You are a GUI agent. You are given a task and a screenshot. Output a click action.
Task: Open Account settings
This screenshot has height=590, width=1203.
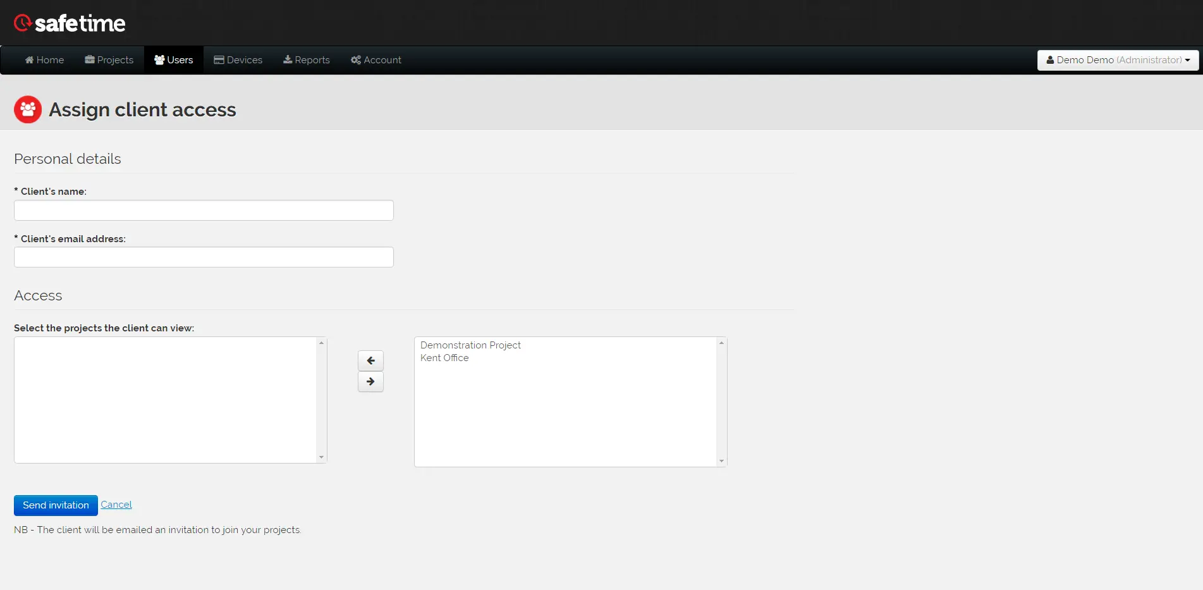[376, 60]
